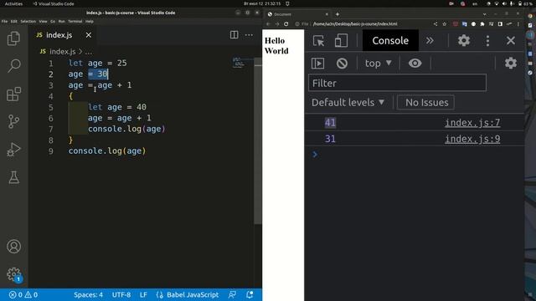Open a new Chrome tab

pos(338,14)
